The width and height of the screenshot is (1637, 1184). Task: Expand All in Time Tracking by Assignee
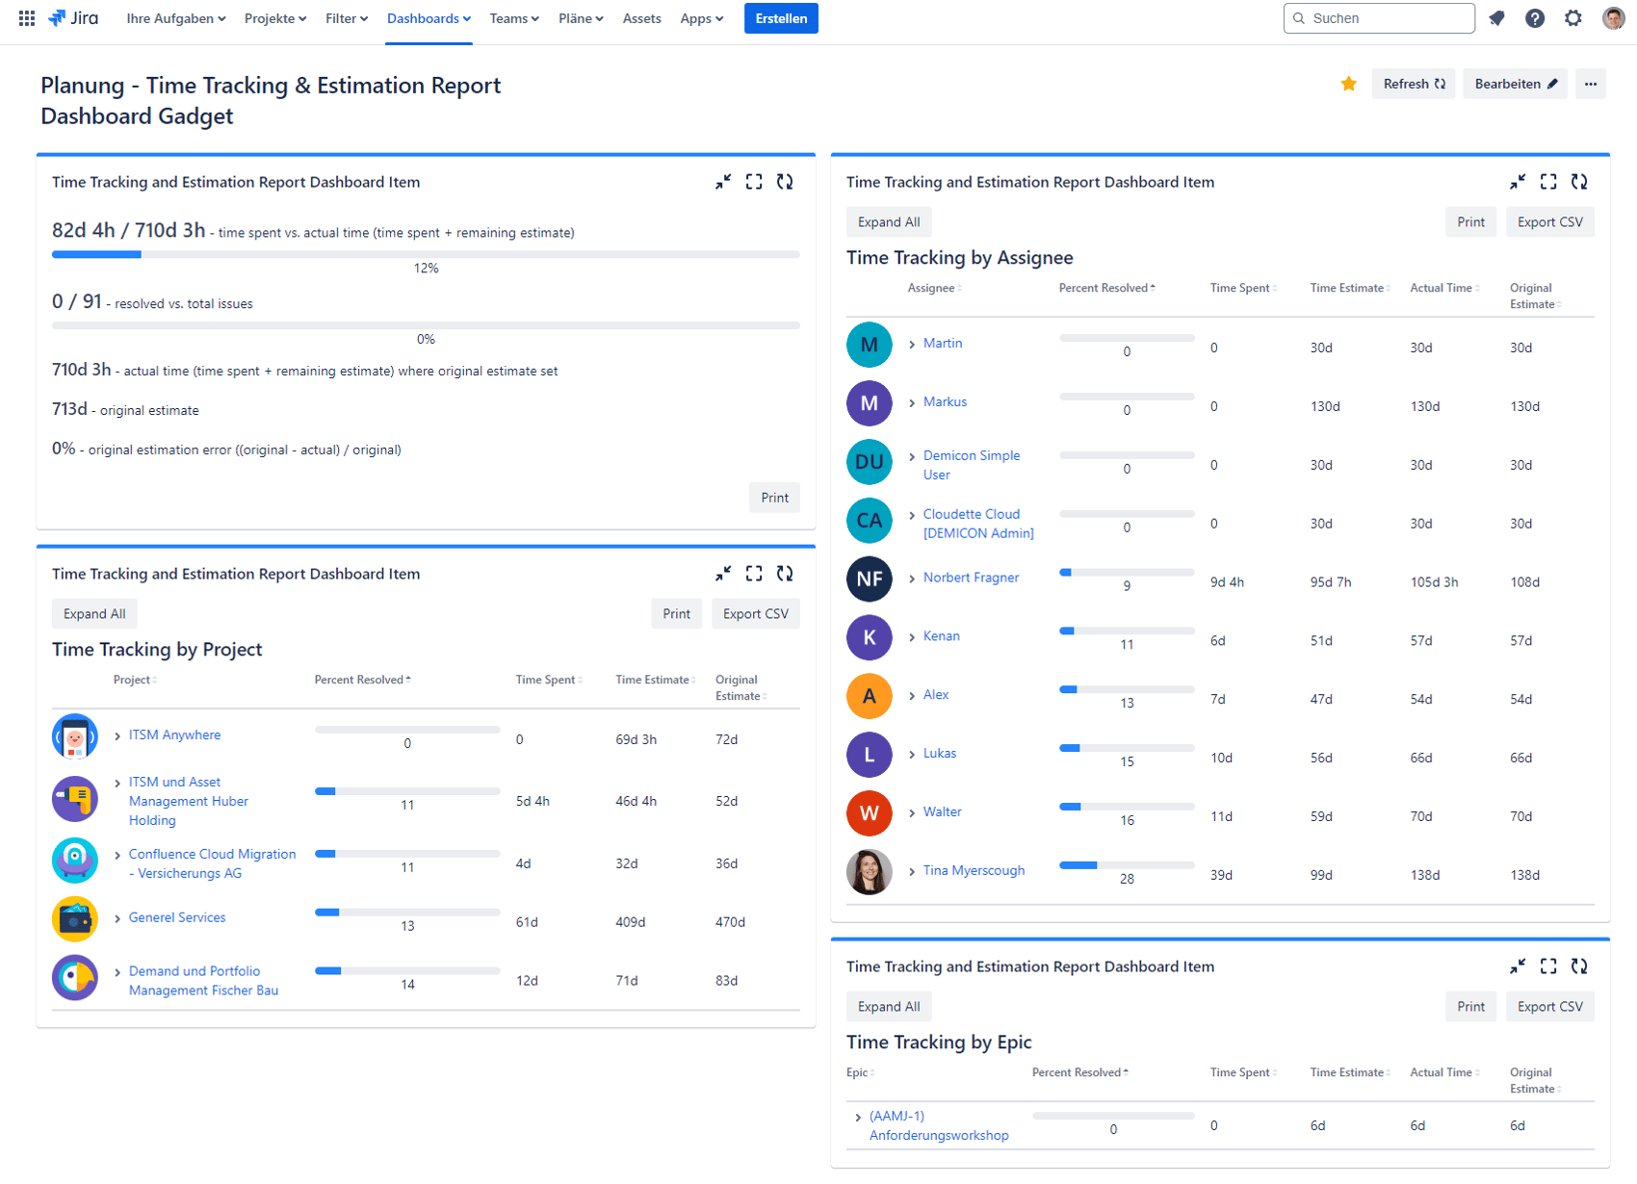889,222
